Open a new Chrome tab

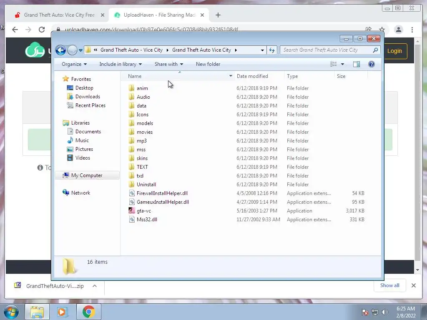218,15
